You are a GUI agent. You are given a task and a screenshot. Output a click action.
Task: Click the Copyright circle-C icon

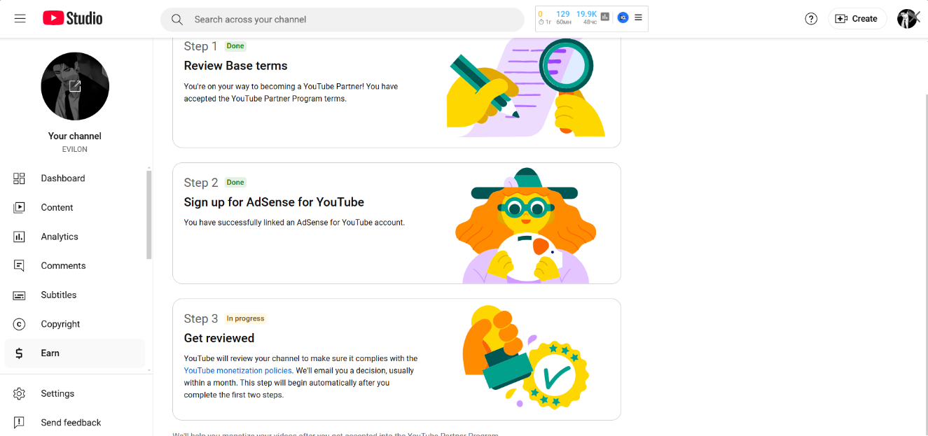(x=20, y=324)
